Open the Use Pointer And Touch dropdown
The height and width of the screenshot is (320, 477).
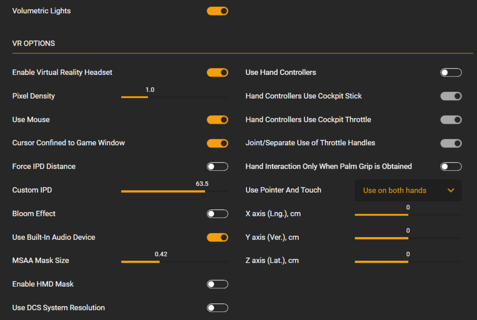tap(408, 190)
